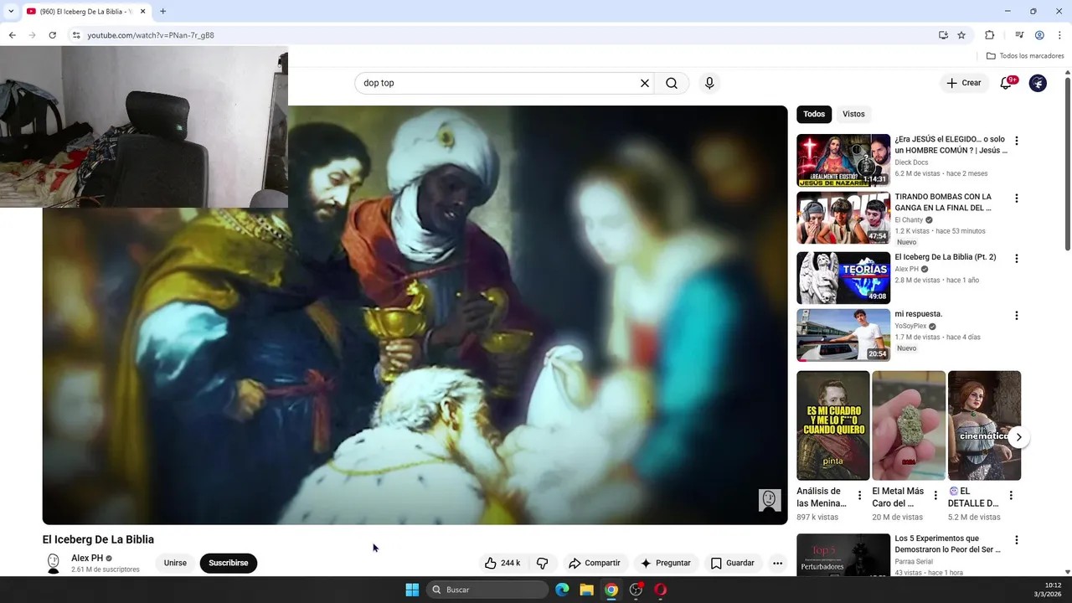Open browser extensions puzzle icon
The height and width of the screenshot is (603, 1072).
click(990, 35)
